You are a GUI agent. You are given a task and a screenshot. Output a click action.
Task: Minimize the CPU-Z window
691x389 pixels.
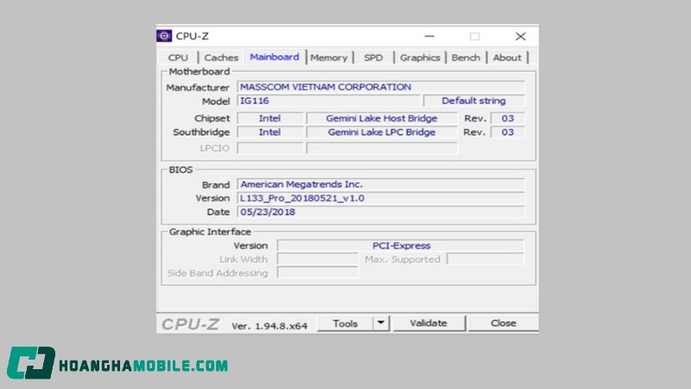429,36
